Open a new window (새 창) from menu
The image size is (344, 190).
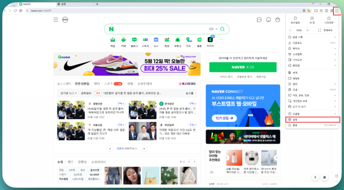(312, 20)
